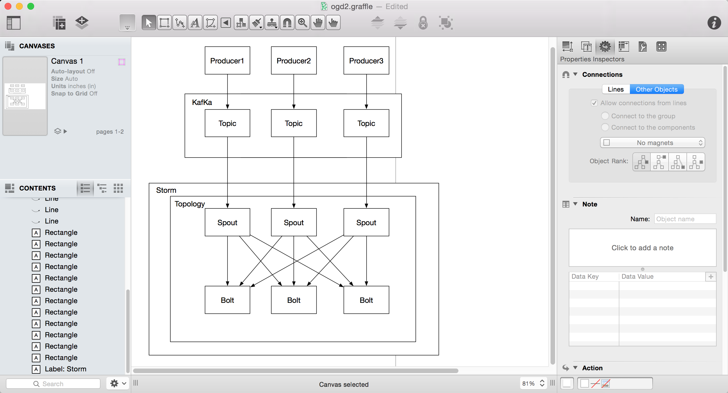
Task: Expand the Connections properties expander
Action: tap(577, 75)
